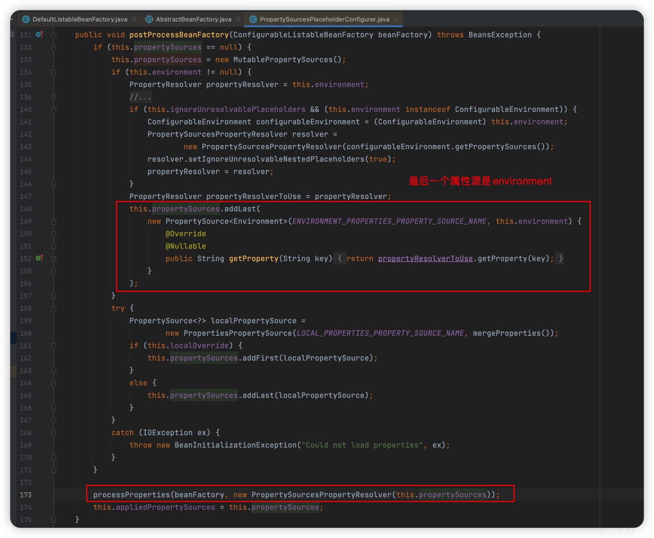Switch to the AbstractBeanFactory.java tab
The height and width of the screenshot is (538, 654).
(194, 19)
